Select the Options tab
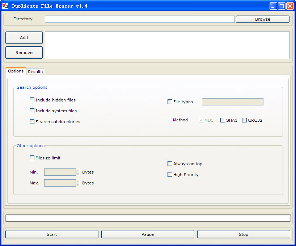This screenshot has height=246, width=296. point(16,71)
